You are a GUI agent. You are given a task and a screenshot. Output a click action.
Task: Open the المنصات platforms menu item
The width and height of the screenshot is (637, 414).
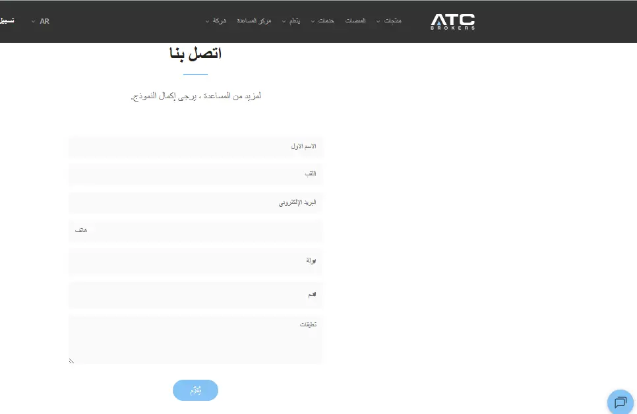click(355, 20)
